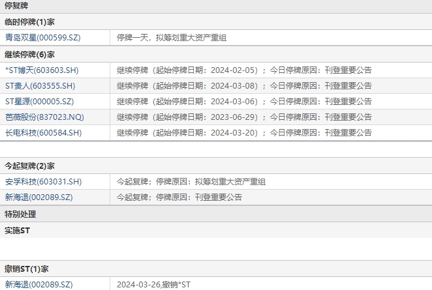Click the *ST博天(603603.SH) stock link
432x290 pixels.
click(x=42, y=70)
